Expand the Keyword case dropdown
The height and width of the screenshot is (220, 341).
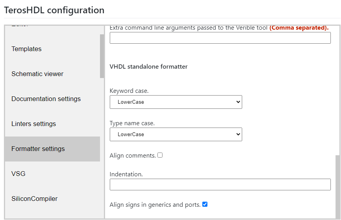[176, 102]
